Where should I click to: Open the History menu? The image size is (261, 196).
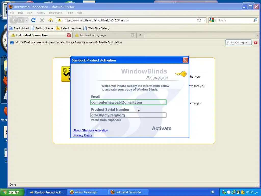(41, 13)
